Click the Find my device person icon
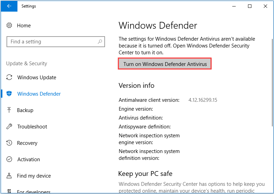Viewport: 274px width, 194px height. (x=9, y=176)
